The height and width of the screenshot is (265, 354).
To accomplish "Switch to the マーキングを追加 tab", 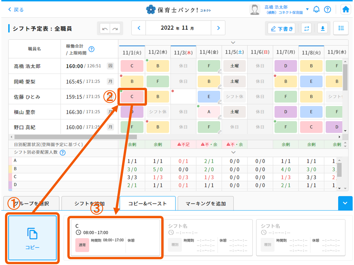I will click(x=205, y=203).
